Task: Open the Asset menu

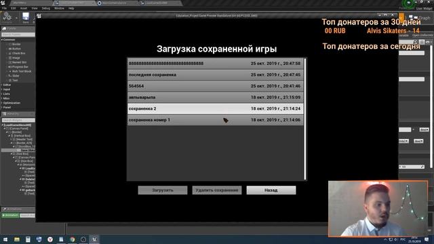Action: (x=24, y=8)
